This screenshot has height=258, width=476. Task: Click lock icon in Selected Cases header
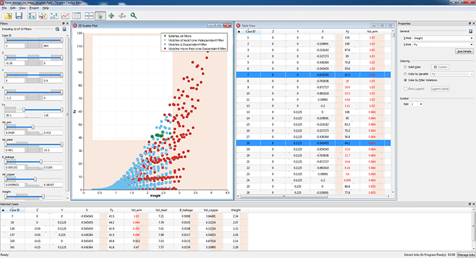point(3,210)
